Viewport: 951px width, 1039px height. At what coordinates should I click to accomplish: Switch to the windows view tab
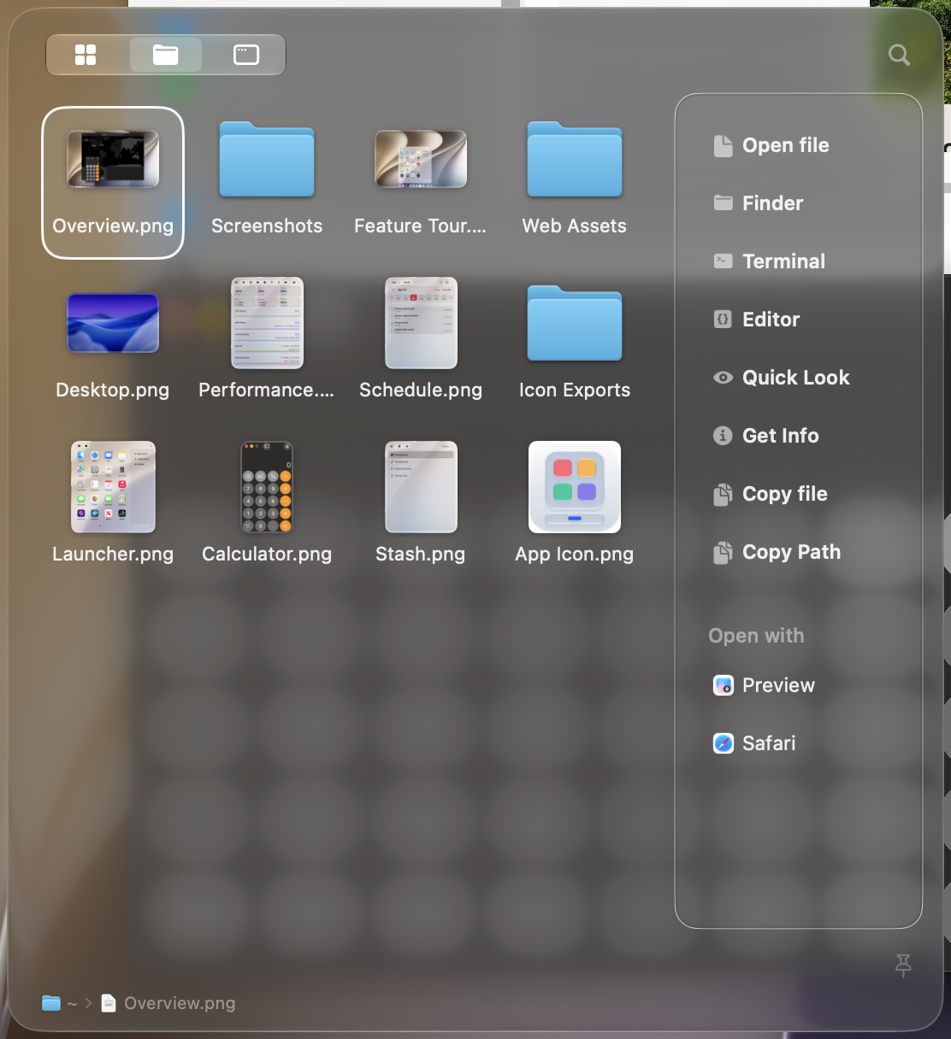[x=246, y=55]
